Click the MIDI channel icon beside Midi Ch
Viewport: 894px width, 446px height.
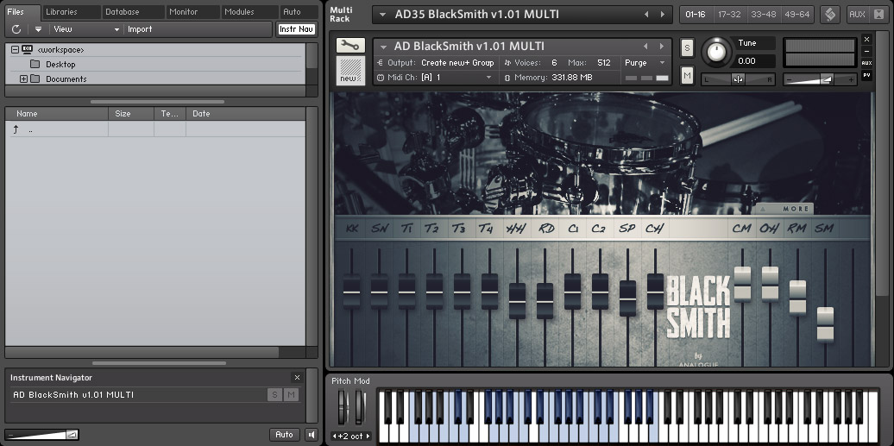pos(381,78)
